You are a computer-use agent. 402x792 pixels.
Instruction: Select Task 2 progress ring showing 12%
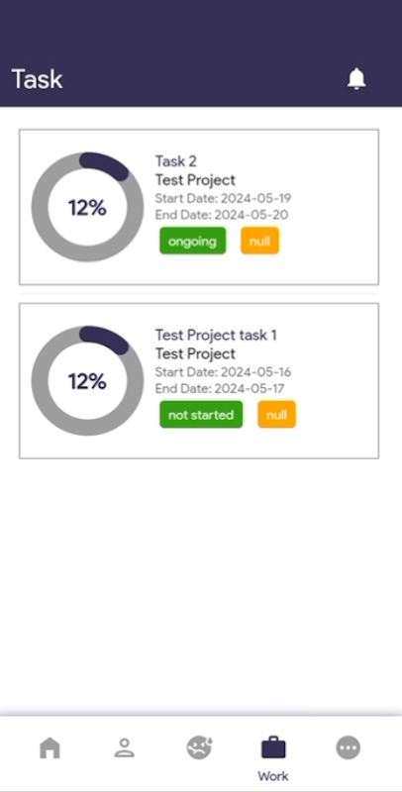87,207
